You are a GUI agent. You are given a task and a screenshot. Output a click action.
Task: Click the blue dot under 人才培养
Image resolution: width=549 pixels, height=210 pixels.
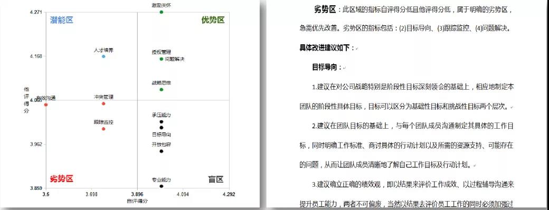click(x=103, y=56)
